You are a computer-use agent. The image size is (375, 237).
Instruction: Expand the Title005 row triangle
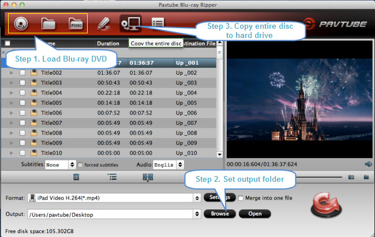pyautogui.click(x=11, y=103)
